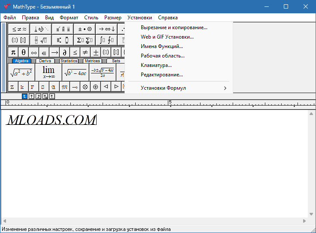
Task: Insert the element-of symbol
Action: [44, 52]
